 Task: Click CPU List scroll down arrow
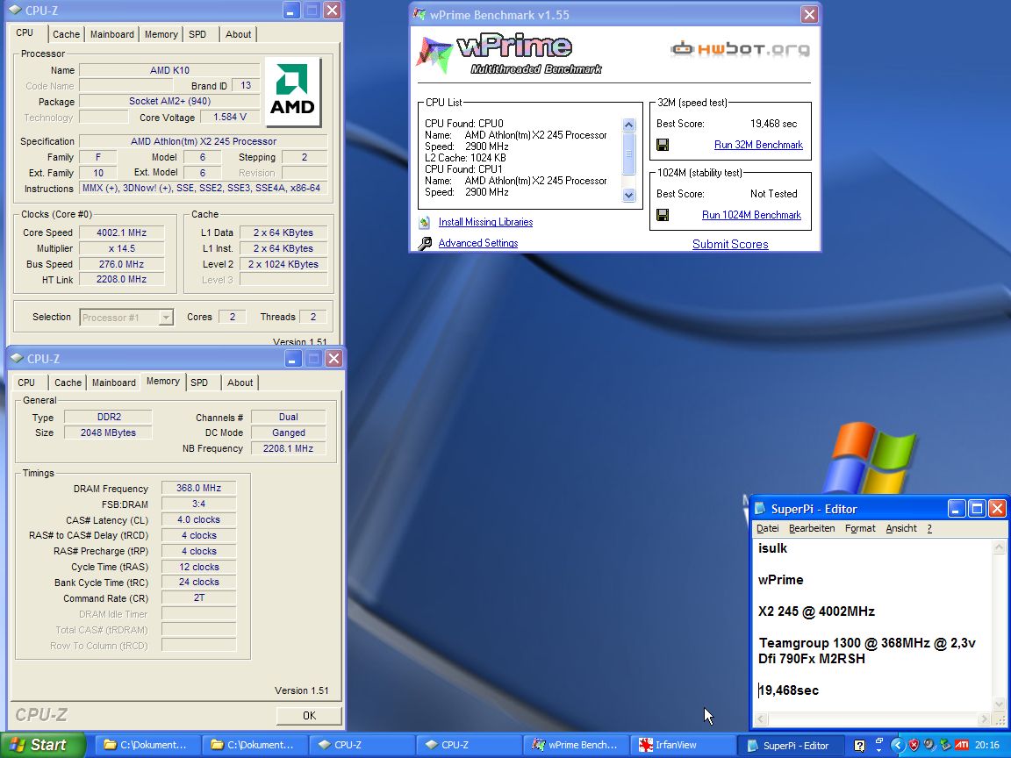click(x=628, y=196)
